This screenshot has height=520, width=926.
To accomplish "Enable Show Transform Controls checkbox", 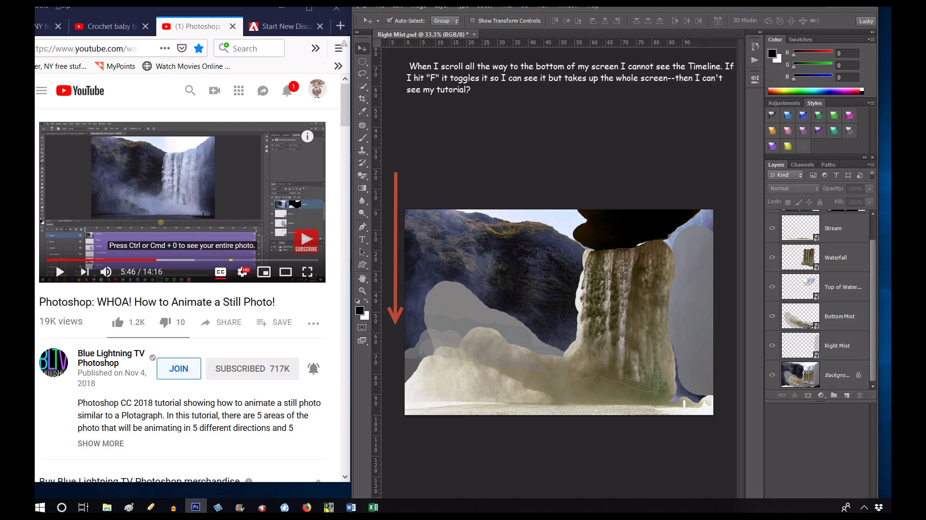I will click(473, 21).
